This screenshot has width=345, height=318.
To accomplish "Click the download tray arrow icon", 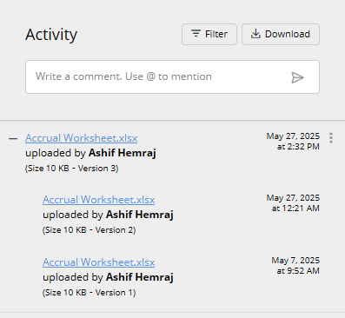I will pos(255,34).
